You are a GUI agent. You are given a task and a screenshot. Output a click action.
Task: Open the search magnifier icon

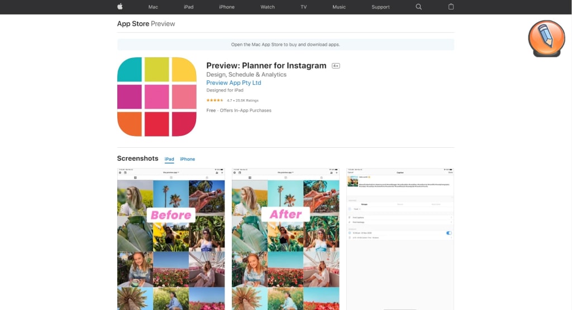[419, 7]
